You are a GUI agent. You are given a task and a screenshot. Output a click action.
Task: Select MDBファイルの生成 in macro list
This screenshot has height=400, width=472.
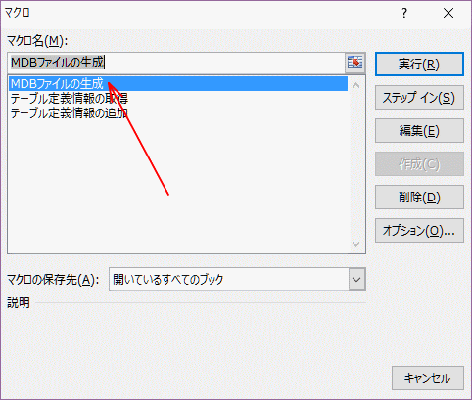point(178,84)
